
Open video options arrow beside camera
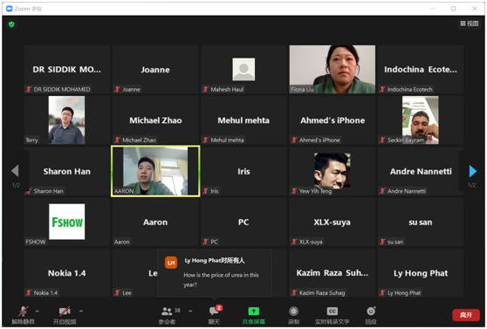(x=81, y=311)
